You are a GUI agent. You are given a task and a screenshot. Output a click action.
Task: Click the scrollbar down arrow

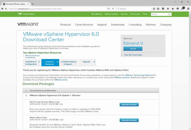coord(190,129)
